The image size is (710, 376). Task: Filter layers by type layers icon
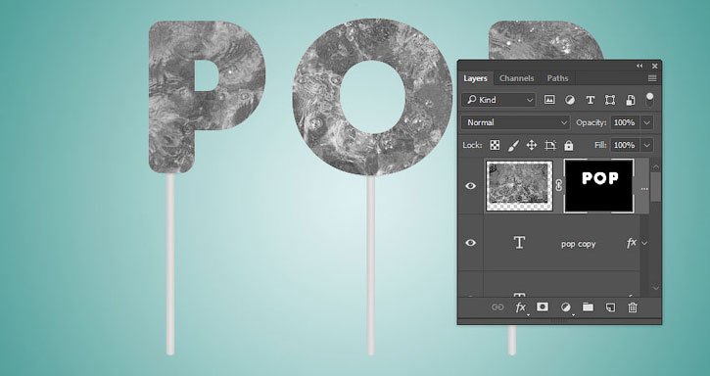[x=590, y=100]
